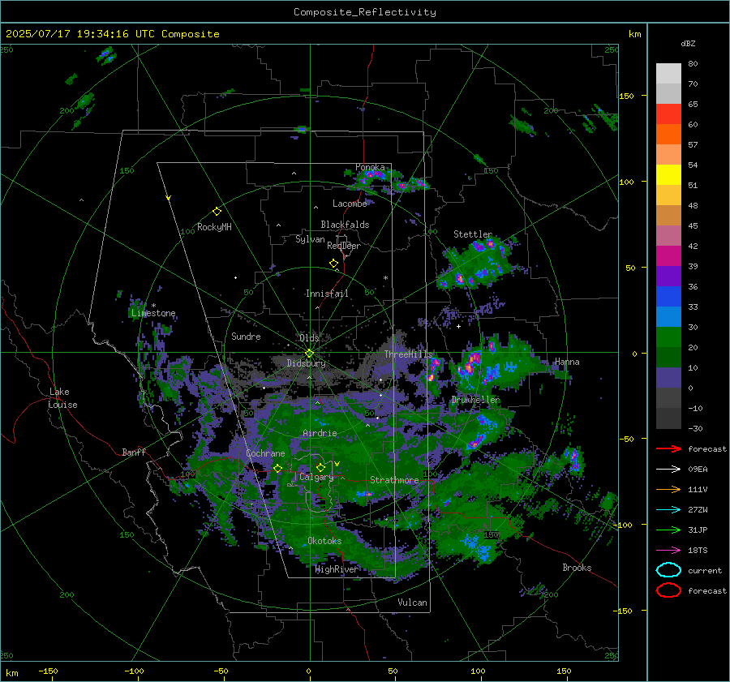This screenshot has height=682, width=730.
Task: Click the Lacombe city label
Action: pyautogui.click(x=350, y=204)
